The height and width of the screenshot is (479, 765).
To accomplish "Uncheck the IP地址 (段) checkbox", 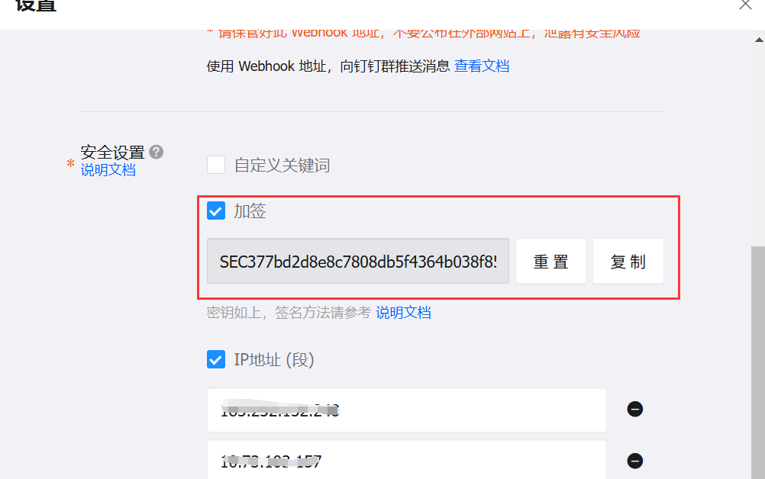I will tap(215, 359).
